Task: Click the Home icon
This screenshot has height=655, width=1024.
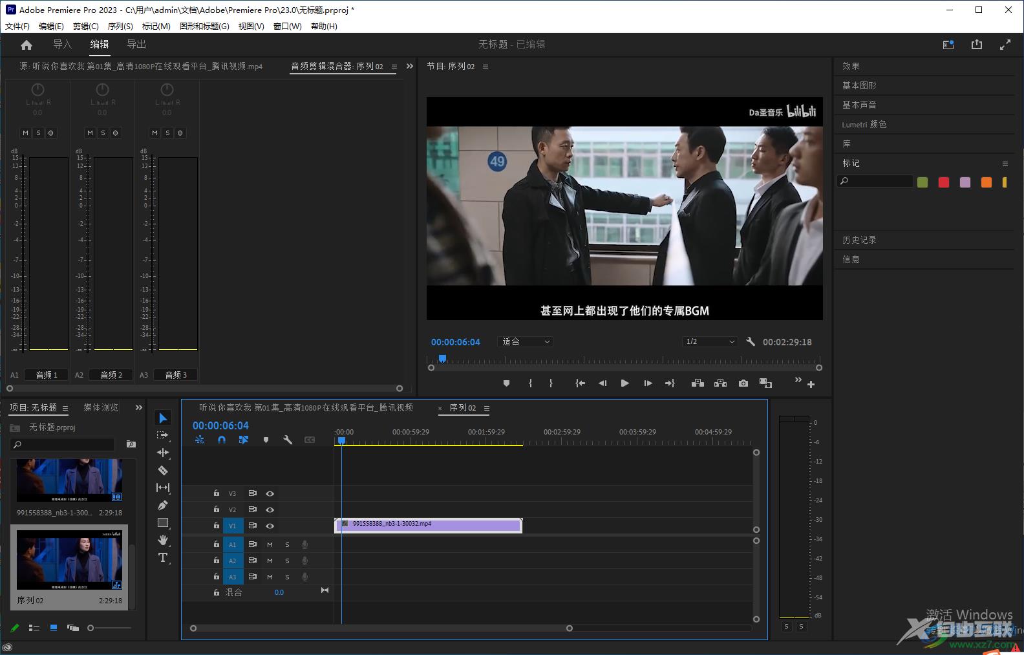Action: 27,45
